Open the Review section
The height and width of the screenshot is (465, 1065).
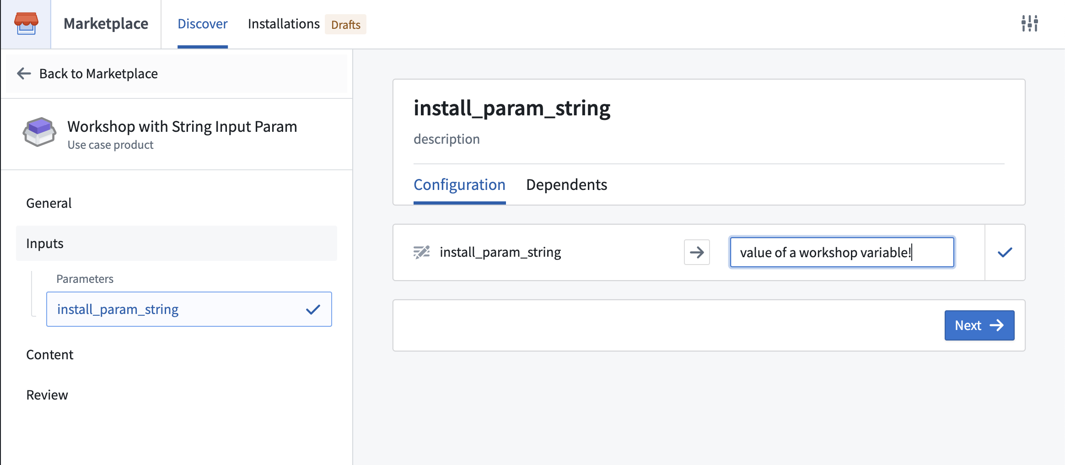[x=177, y=395]
